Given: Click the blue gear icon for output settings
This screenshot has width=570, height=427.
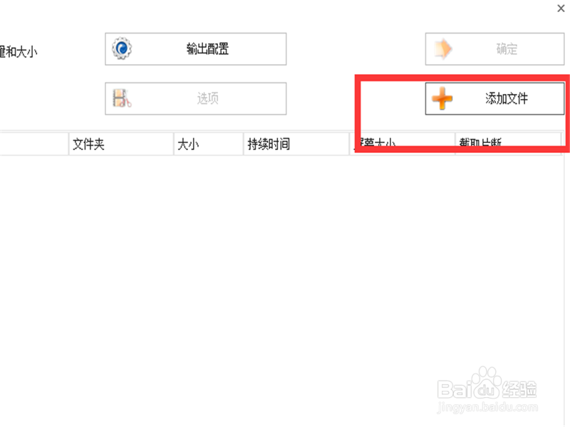Looking at the screenshot, I should (122, 48).
